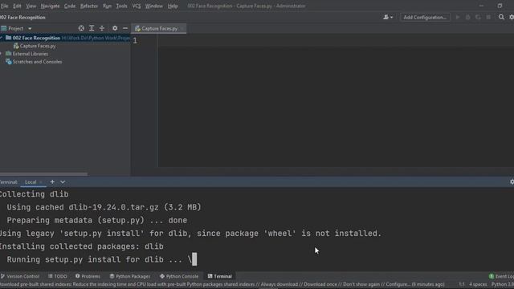Screen dimensions: 514x289
Task: Click the 002 Face Recognition breadcrumb
Action: [22, 18]
